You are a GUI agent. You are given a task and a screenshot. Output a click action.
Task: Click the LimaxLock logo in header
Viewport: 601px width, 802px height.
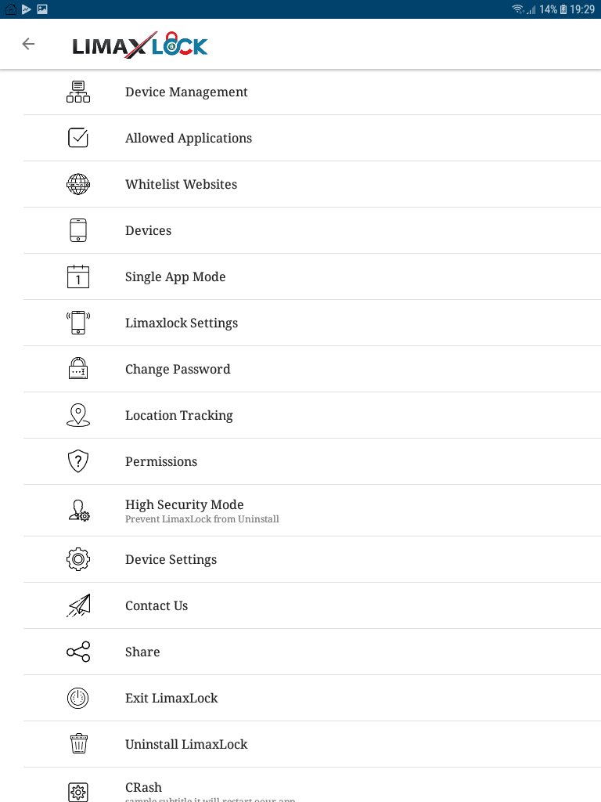coord(140,45)
